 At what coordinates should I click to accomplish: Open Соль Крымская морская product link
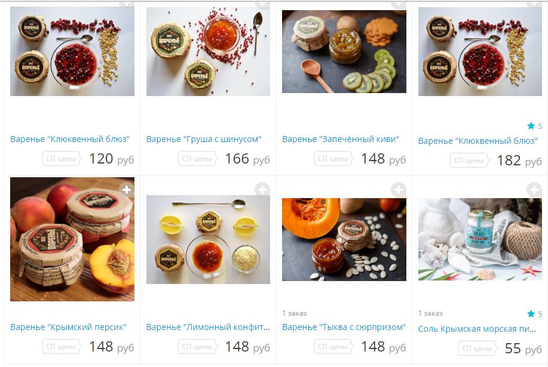pyautogui.click(x=477, y=329)
